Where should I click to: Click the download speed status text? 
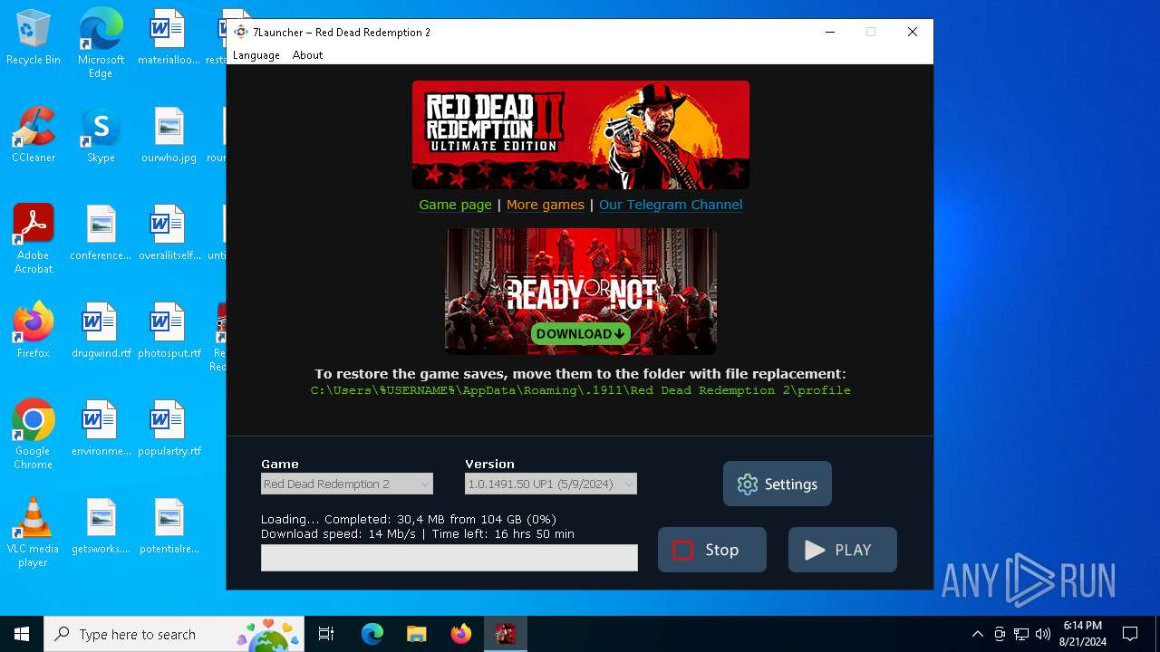click(x=418, y=533)
